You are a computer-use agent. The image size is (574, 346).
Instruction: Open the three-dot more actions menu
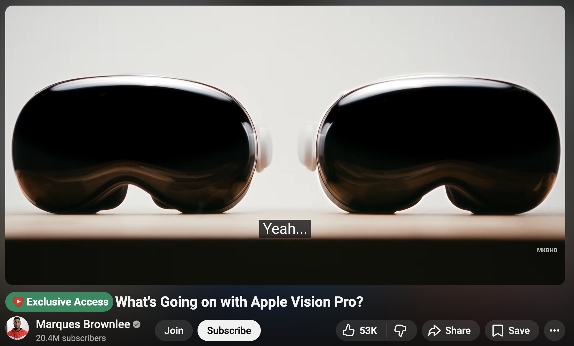point(555,330)
